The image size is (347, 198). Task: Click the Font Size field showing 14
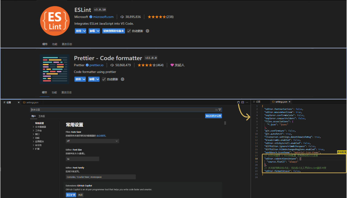[x=82, y=159]
